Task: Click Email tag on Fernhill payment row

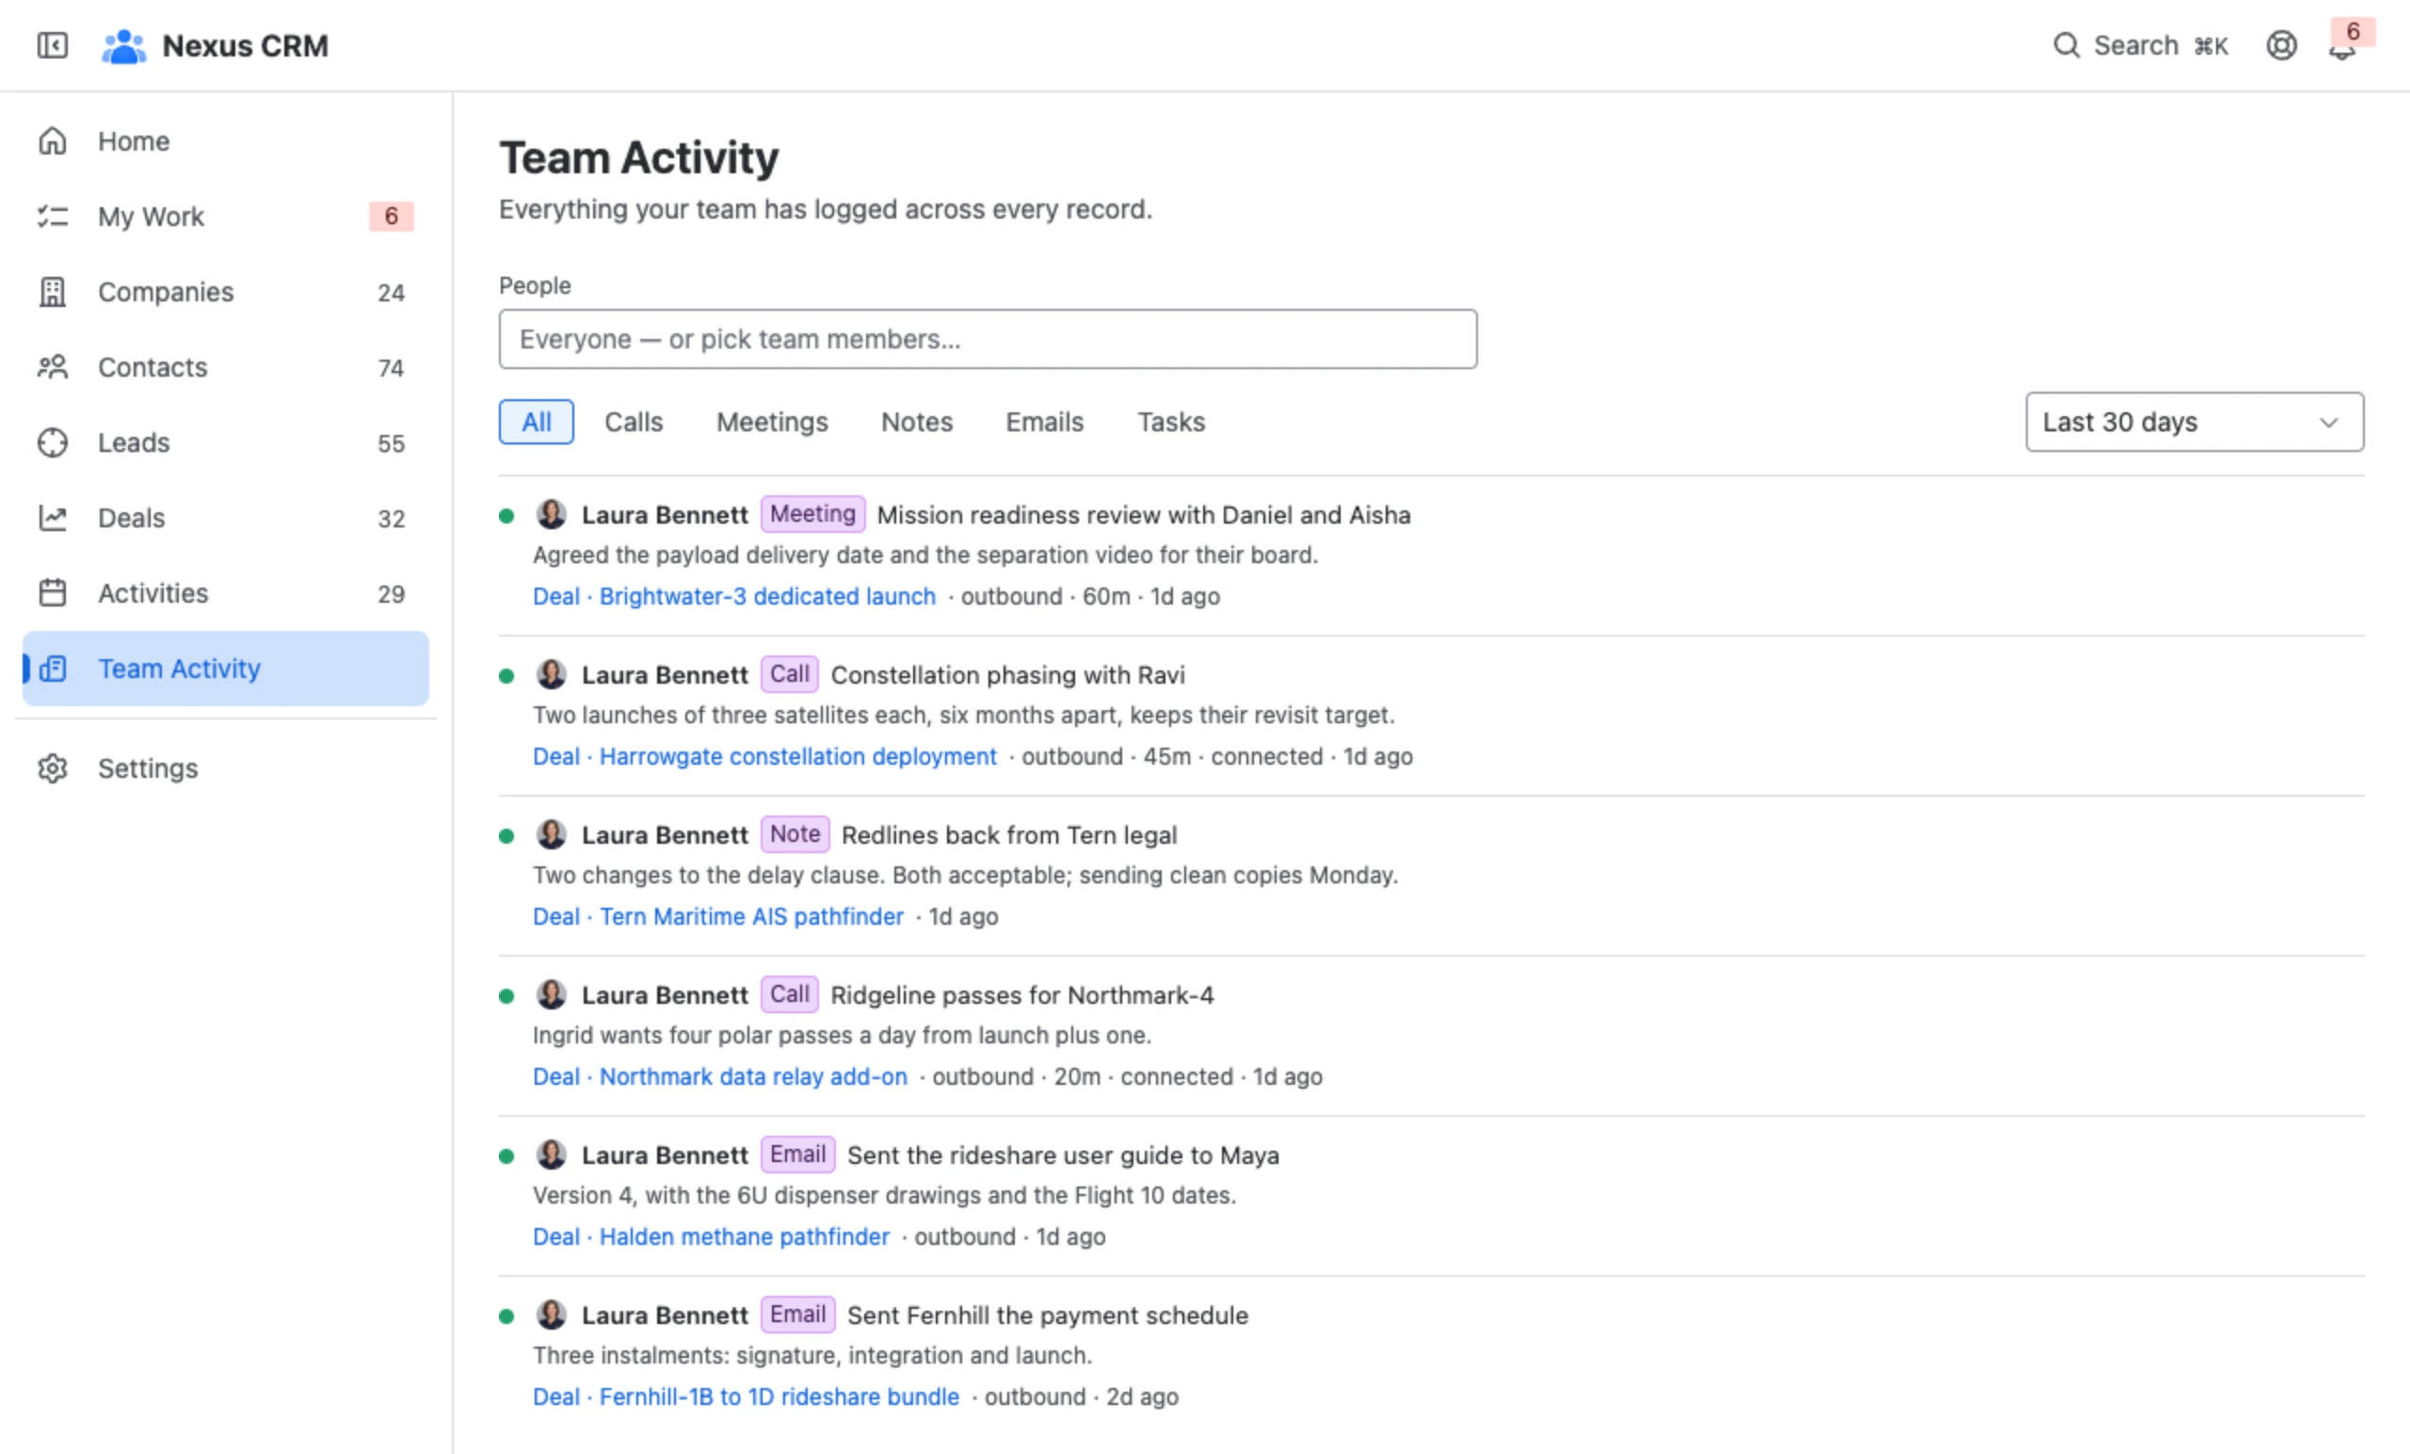Action: coord(798,1313)
